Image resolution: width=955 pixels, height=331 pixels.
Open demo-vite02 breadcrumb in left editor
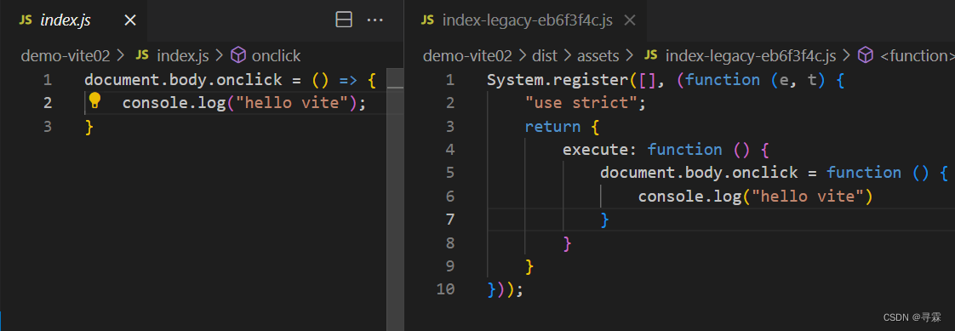click(66, 56)
